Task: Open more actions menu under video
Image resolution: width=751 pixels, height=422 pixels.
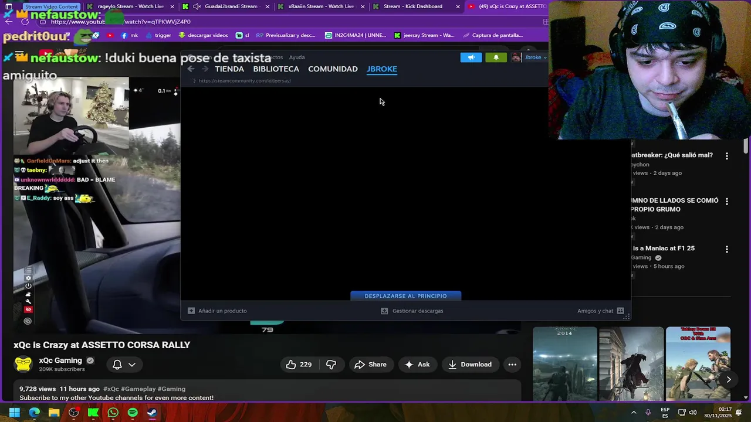Action: click(512, 365)
